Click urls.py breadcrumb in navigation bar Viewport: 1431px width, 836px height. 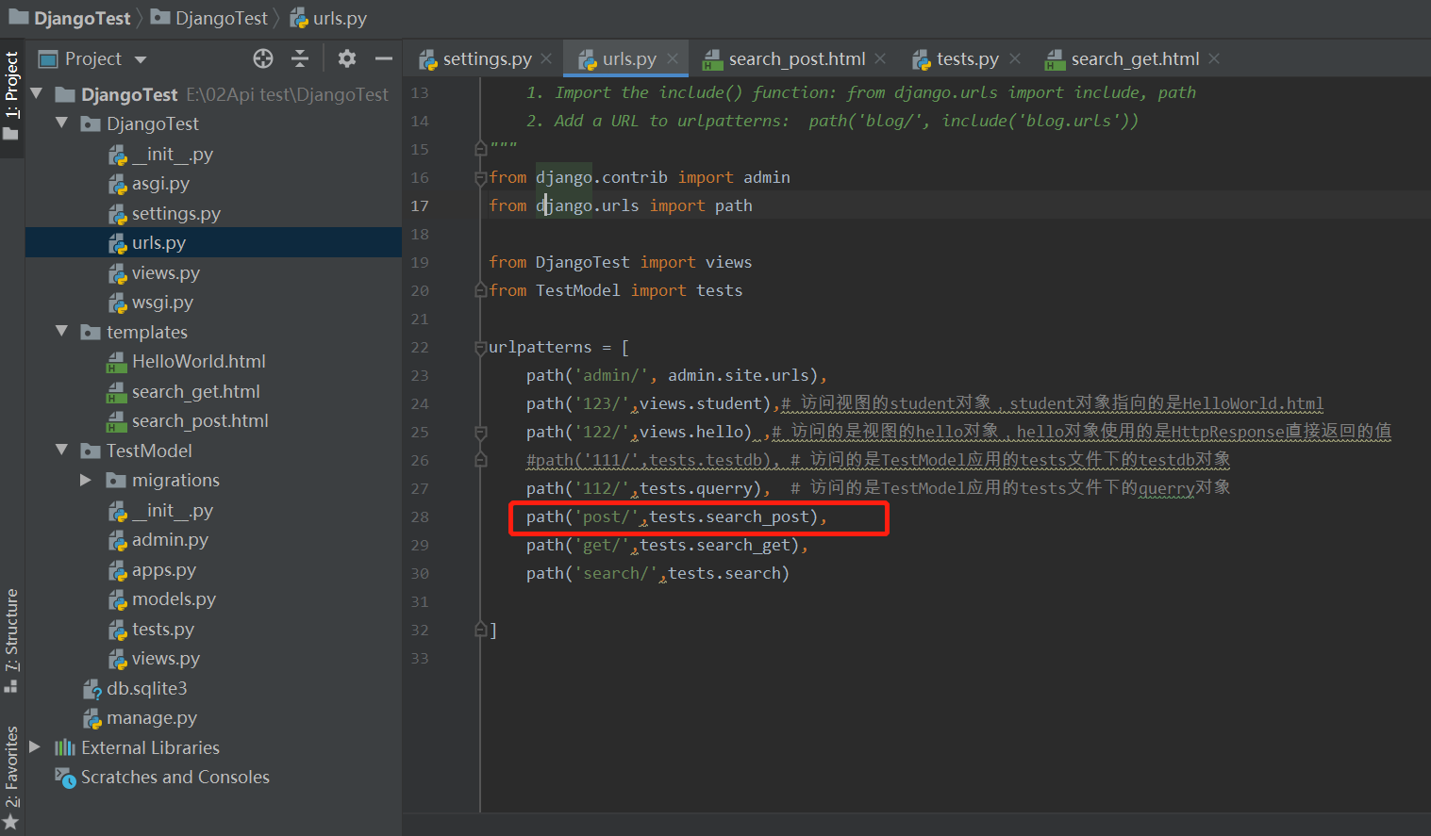pyautogui.click(x=328, y=18)
